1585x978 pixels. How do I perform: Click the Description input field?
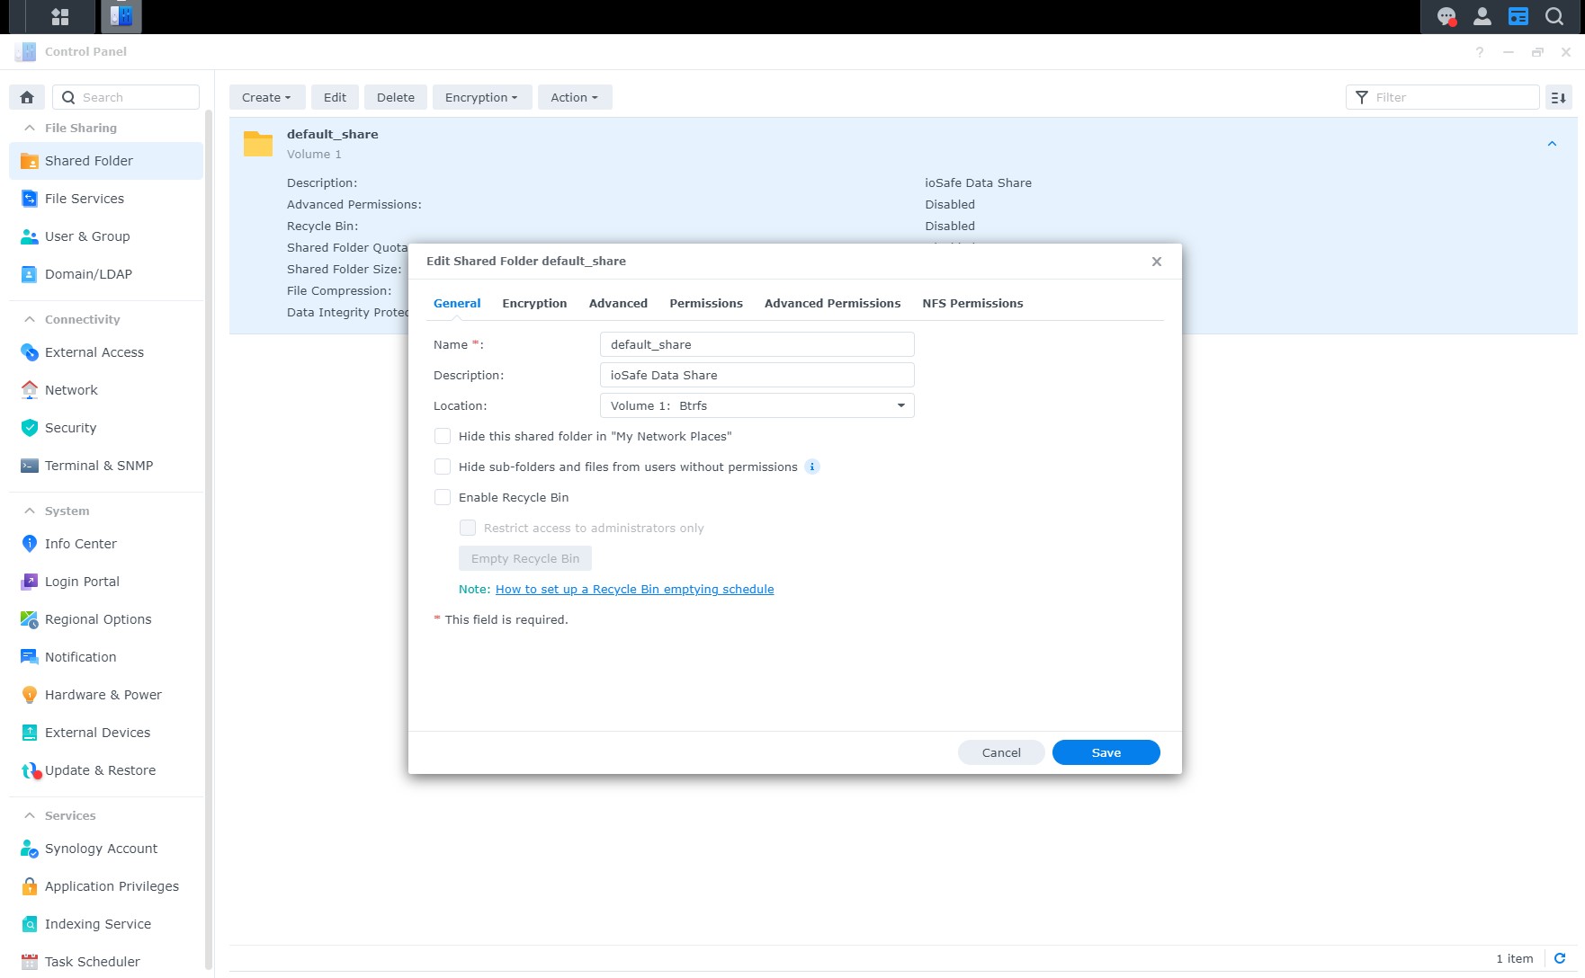point(757,375)
